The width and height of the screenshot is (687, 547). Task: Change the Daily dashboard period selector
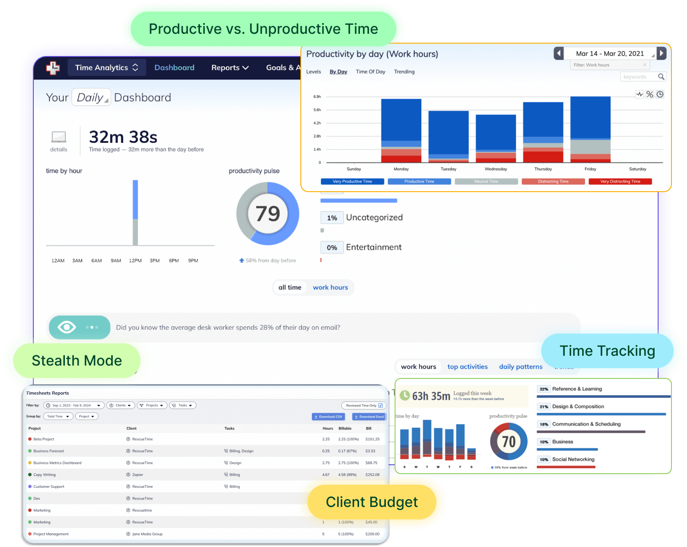(x=92, y=97)
